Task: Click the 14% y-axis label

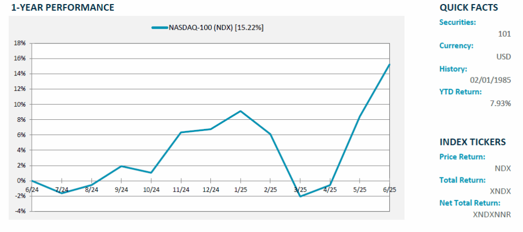Action: [19, 74]
